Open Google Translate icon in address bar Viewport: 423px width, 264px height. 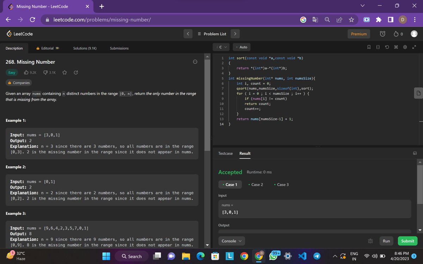pyautogui.click(x=315, y=20)
